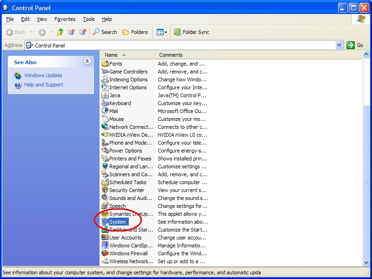Collapse the See Also panel

87,61
